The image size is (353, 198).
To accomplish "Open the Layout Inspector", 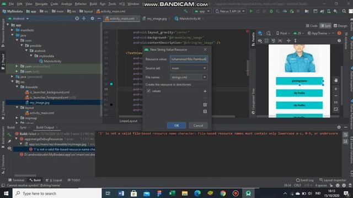I will pos(333,180).
